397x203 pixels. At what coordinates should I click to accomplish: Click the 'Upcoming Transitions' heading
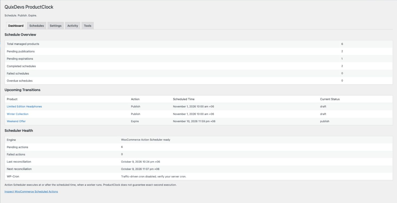coord(23,90)
